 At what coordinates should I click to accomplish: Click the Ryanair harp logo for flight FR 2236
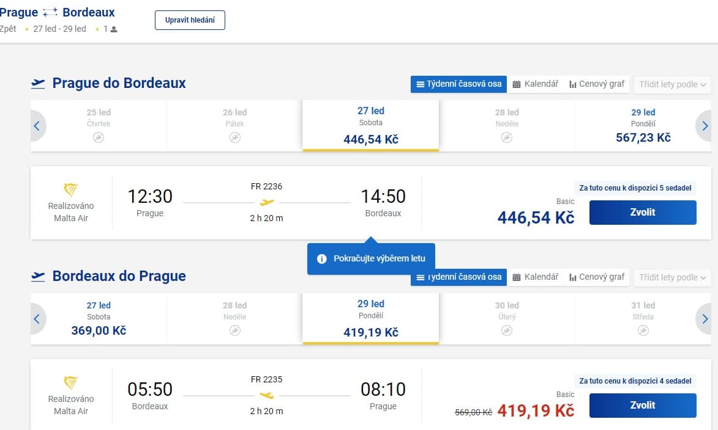[x=70, y=189]
